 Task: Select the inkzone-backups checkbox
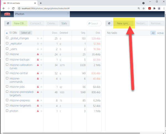click(7, 59)
